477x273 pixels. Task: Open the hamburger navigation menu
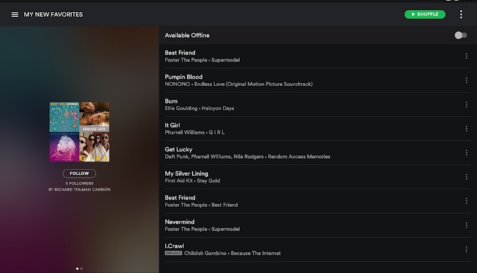[15, 15]
